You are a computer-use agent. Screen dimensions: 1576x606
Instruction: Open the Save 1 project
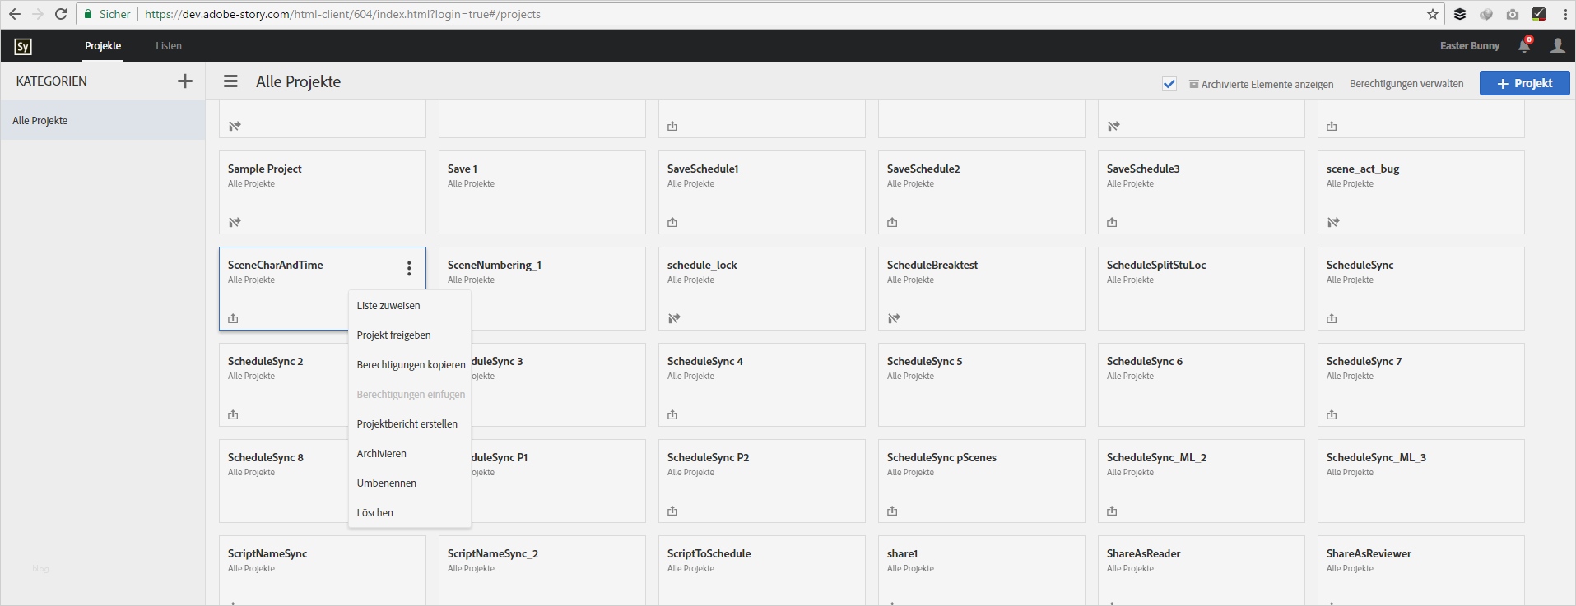(542, 192)
